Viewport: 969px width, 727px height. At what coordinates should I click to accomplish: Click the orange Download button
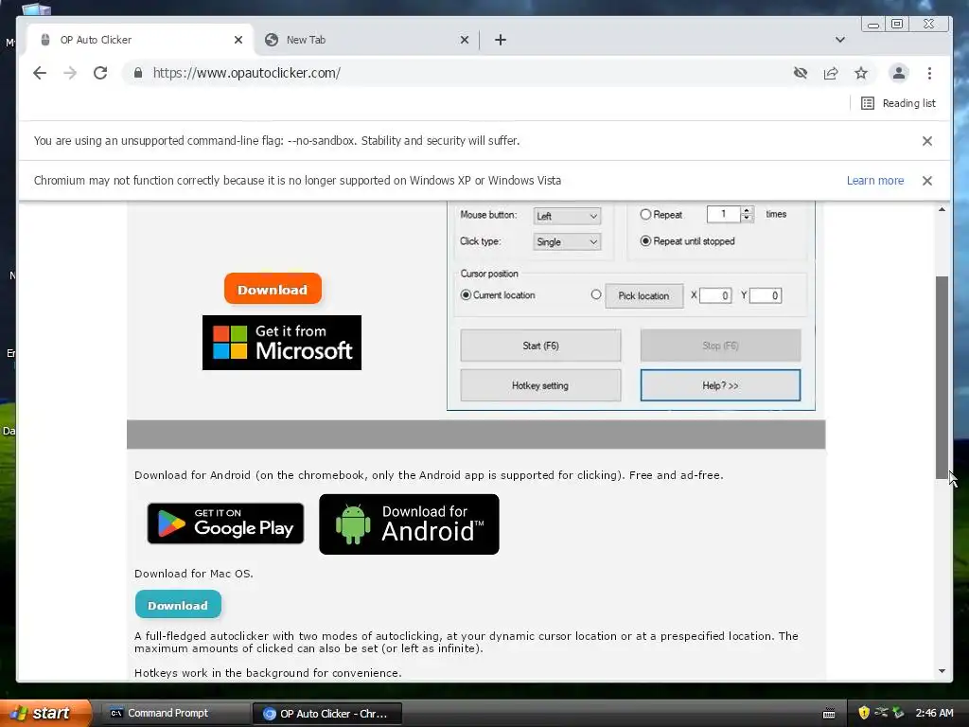click(x=273, y=289)
